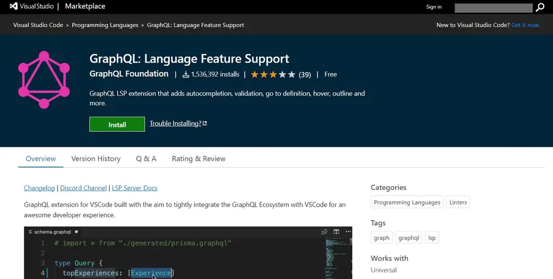The width and height of the screenshot is (553, 279).
Task: Click the minimap in the editor screenshot
Action: tap(338, 258)
